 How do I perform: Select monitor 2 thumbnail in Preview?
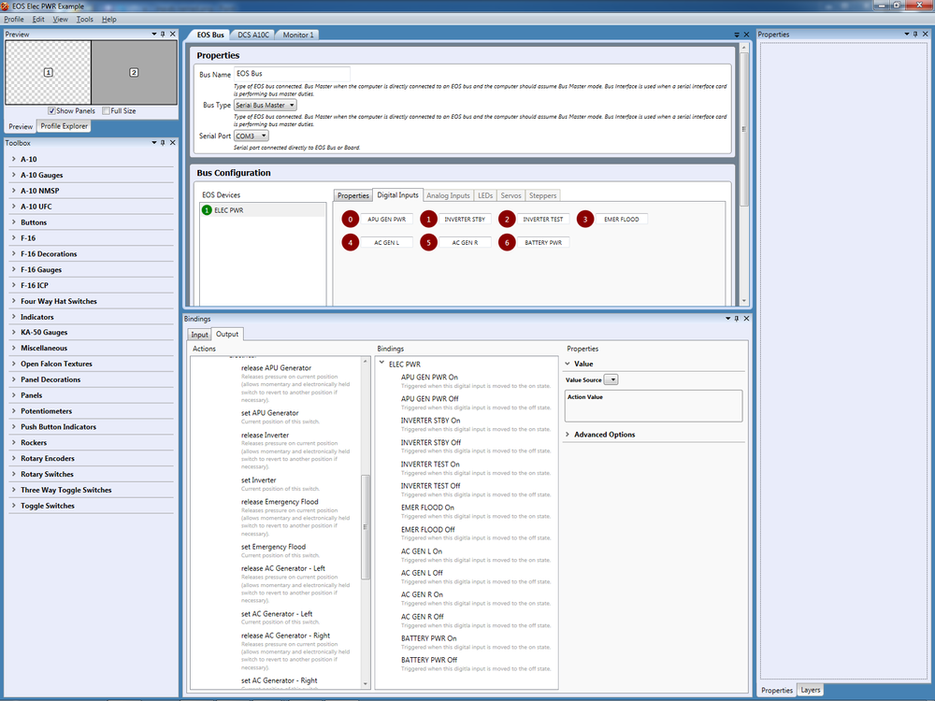134,72
